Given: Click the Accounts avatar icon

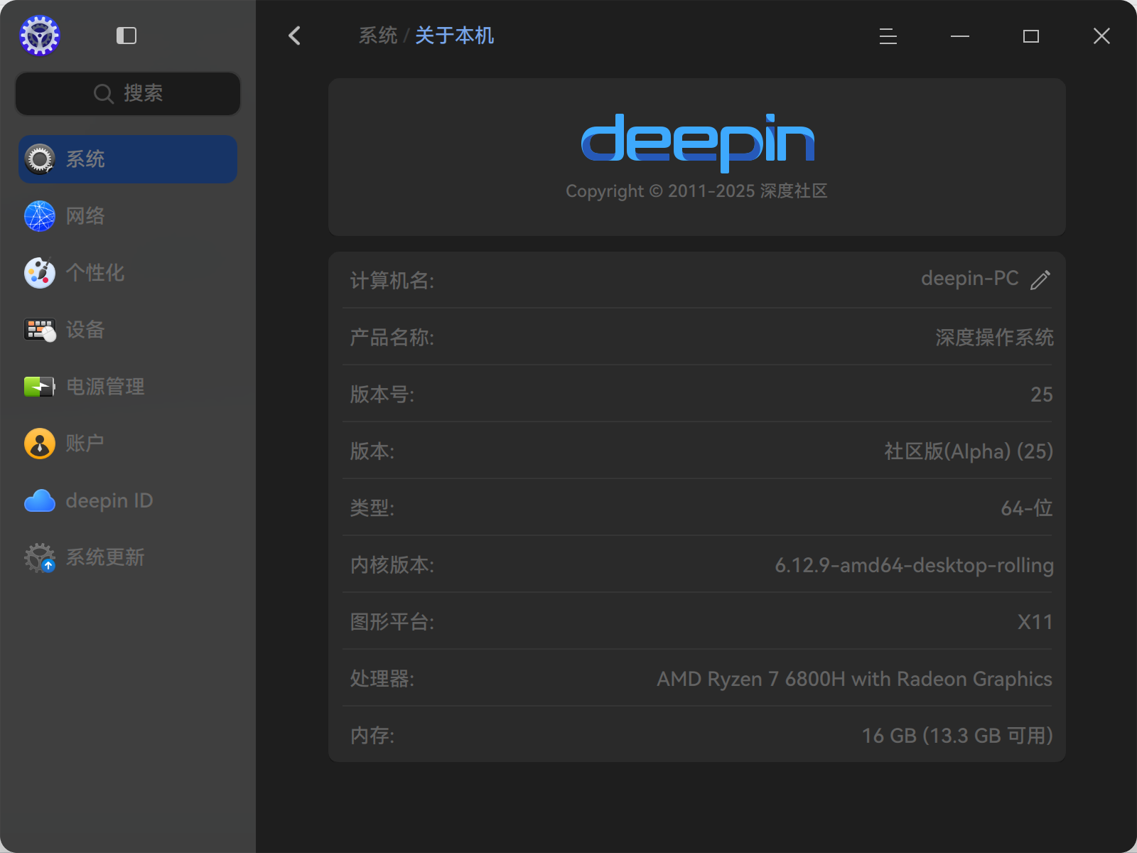Looking at the screenshot, I should 40,444.
